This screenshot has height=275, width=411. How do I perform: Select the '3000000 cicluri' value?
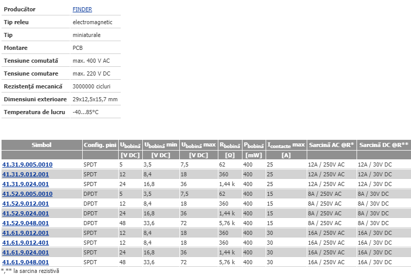(x=91, y=86)
